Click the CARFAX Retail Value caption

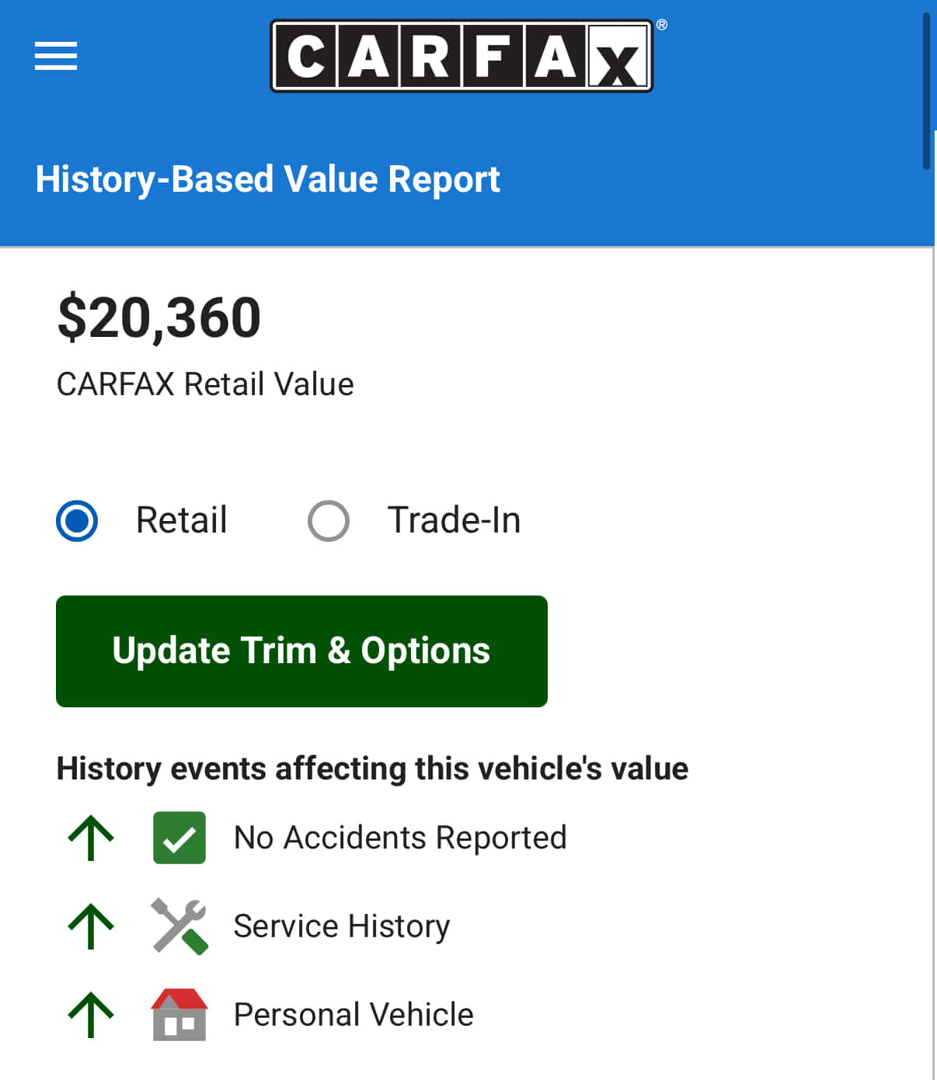tap(205, 384)
